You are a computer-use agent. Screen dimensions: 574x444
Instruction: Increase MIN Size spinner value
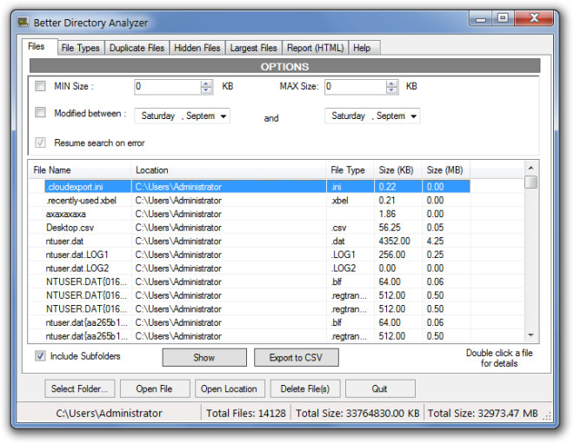tap(206, 83)
